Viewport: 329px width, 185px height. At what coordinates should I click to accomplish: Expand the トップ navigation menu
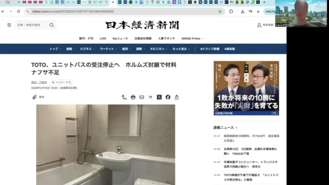(55, 49)
